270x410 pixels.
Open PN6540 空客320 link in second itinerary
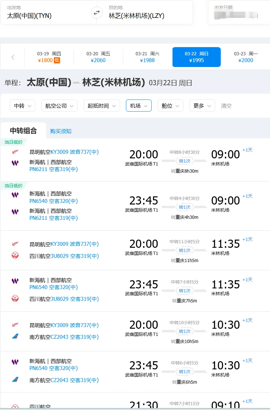[x=54, y=201]
